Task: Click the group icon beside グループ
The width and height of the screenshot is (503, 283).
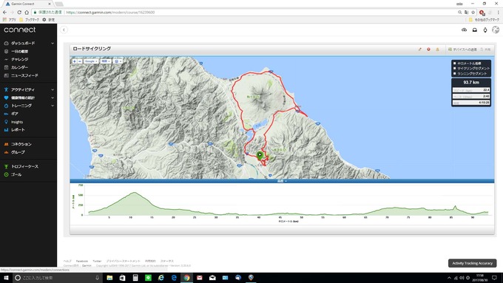Action: coord(6,152)
